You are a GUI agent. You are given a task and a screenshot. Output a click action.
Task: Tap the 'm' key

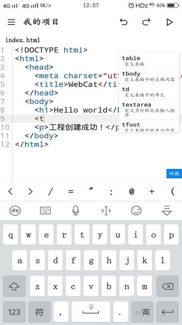coord(144,286)
